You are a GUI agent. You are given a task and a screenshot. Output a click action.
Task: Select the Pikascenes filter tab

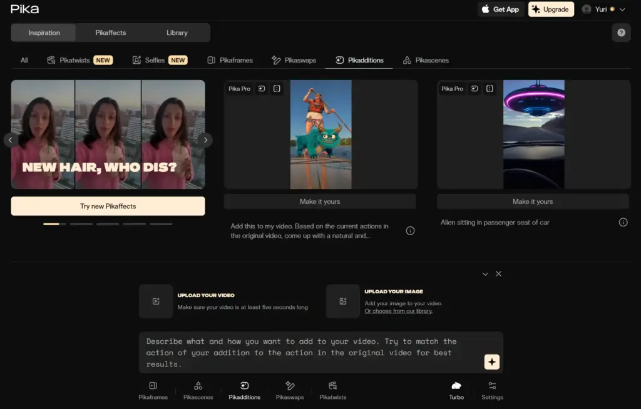click(x=426, y=60)
